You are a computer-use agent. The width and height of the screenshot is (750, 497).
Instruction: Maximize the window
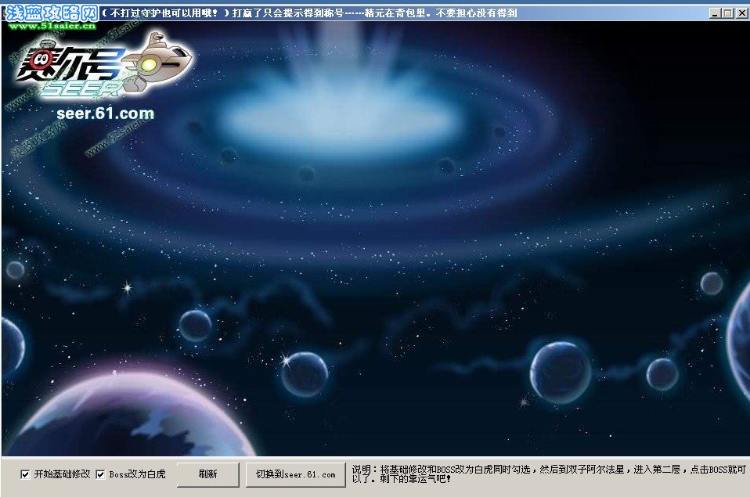[727, 13]
